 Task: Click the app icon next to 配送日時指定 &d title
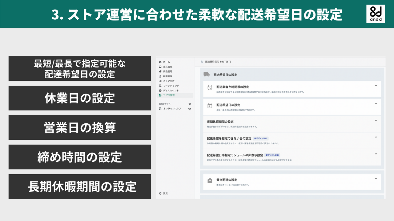click(x=202, y=62)
